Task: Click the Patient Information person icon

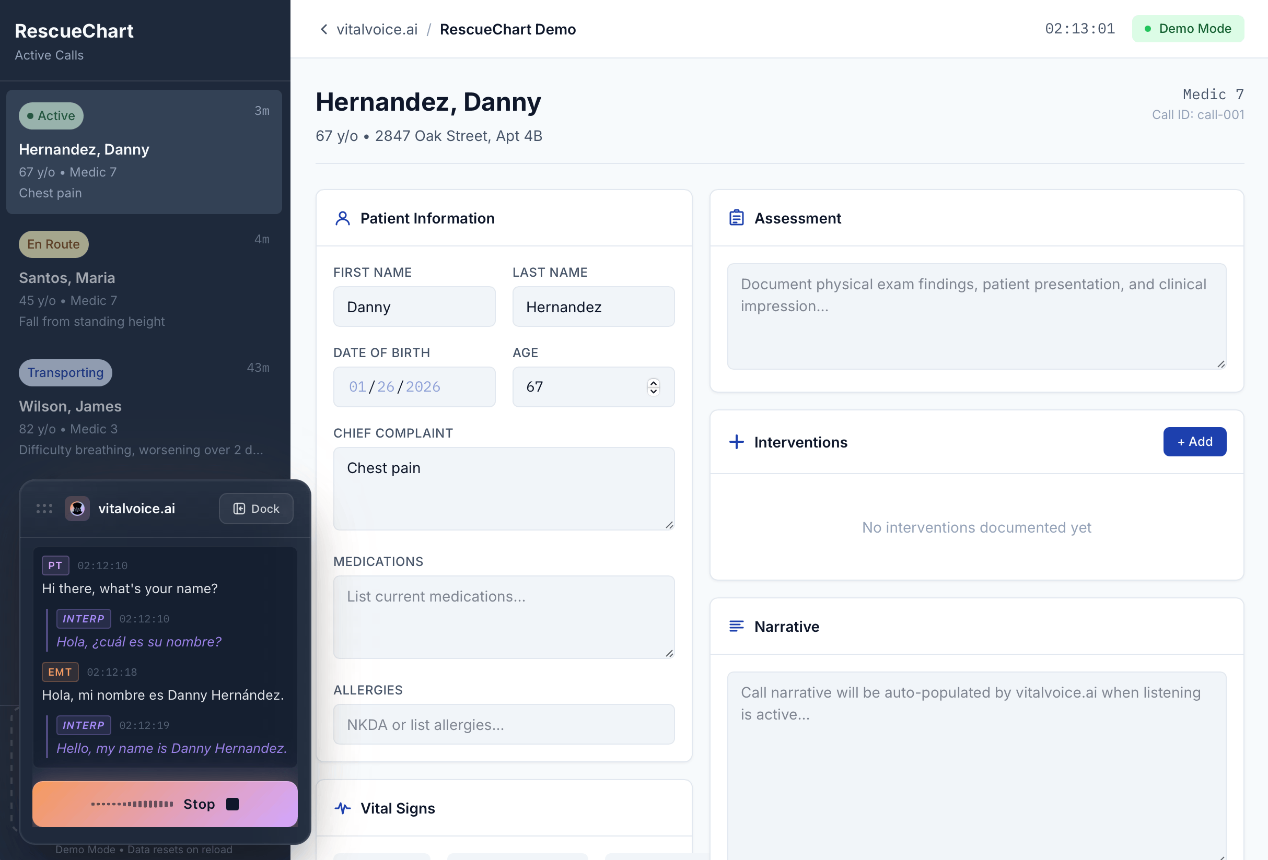Action: coord(343,218)
